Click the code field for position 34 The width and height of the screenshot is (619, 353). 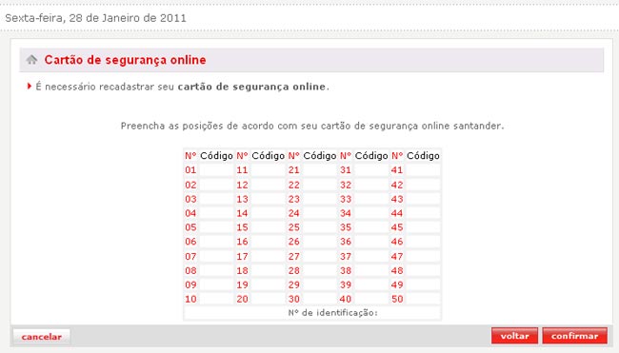tap(371, 213)
